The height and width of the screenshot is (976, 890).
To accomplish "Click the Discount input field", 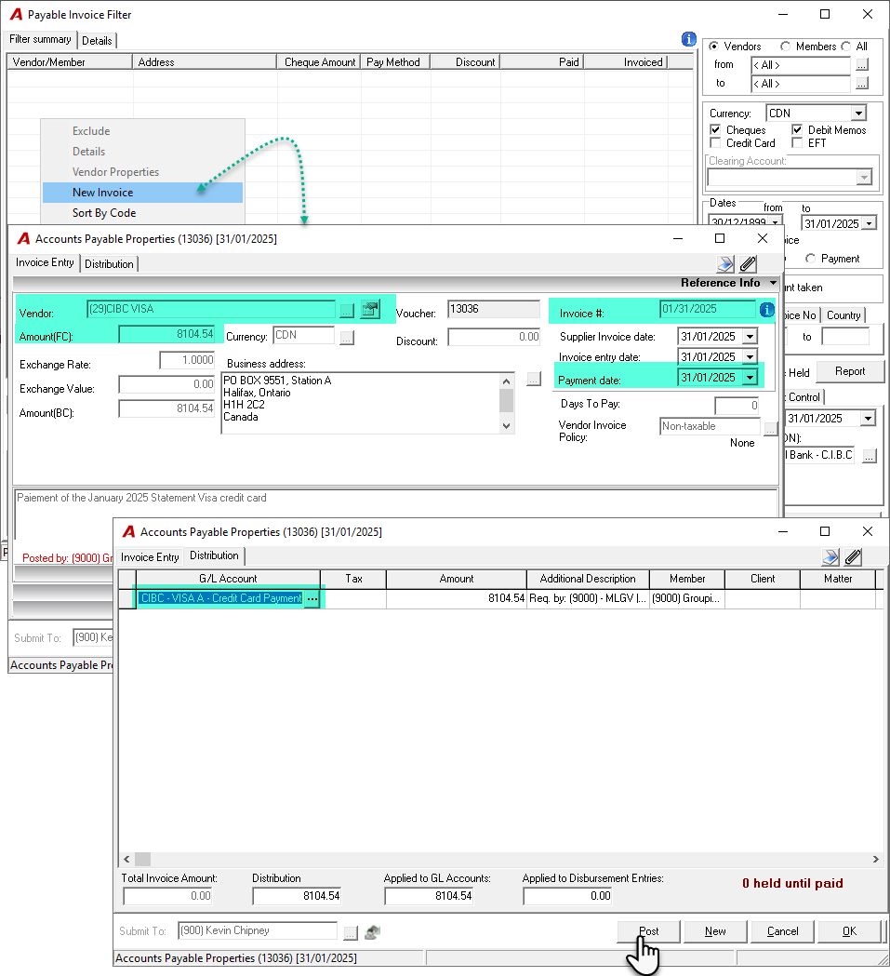I will [494, 337].
